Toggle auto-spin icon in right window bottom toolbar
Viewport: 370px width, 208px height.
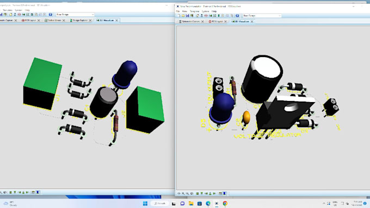(x=224, y=193)
